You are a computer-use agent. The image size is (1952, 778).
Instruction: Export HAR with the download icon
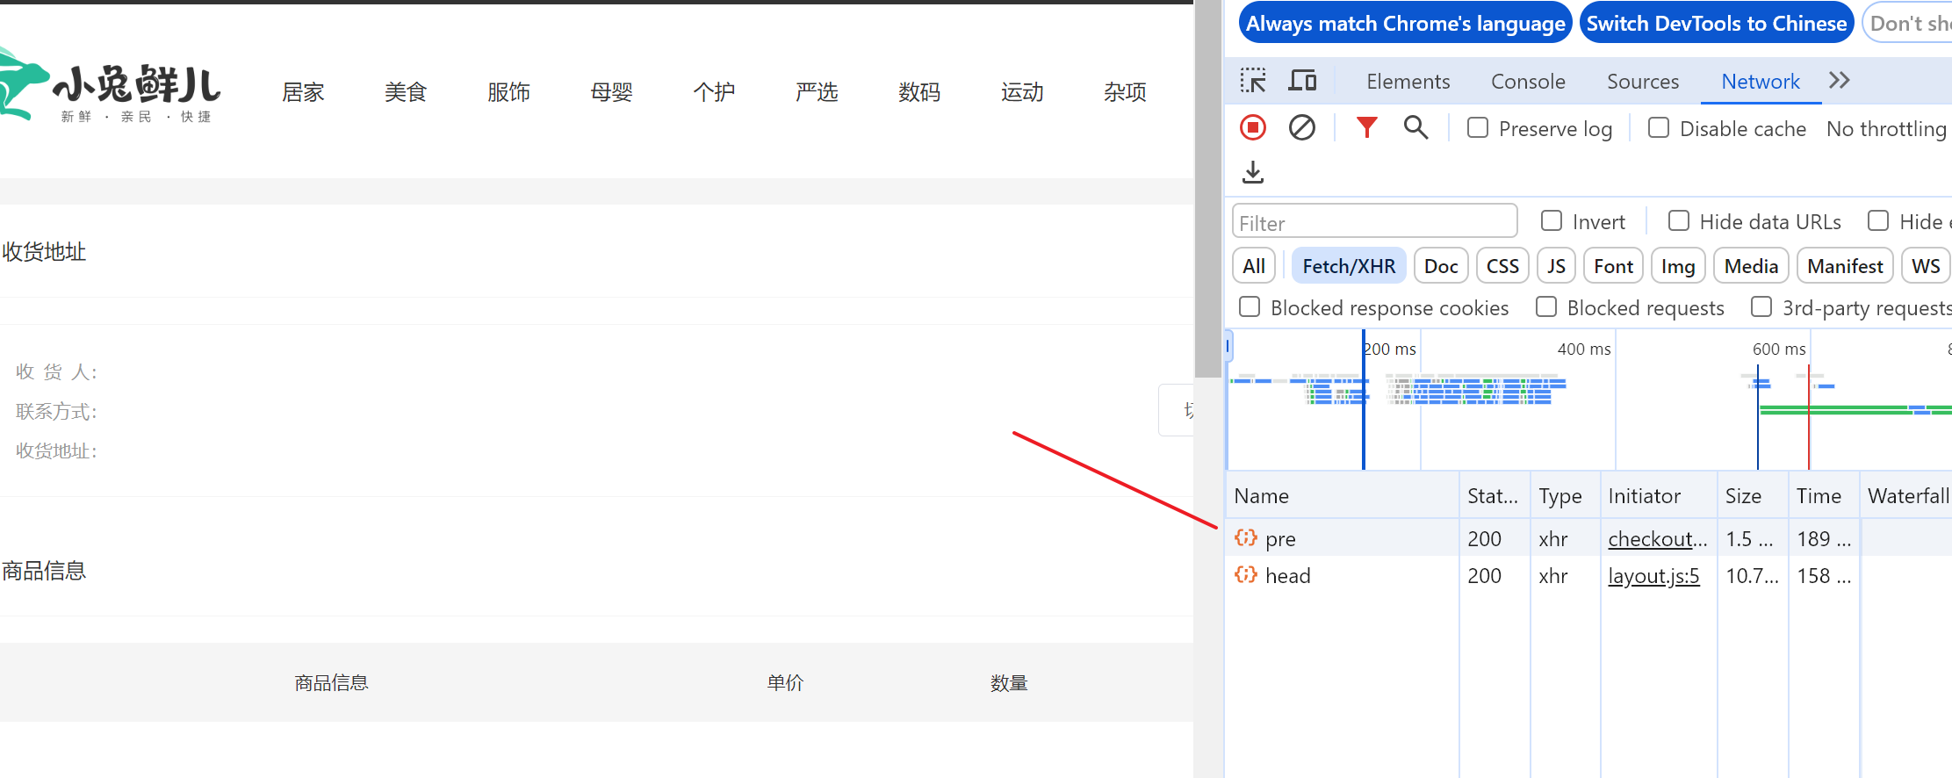(x=1253, y=172)
